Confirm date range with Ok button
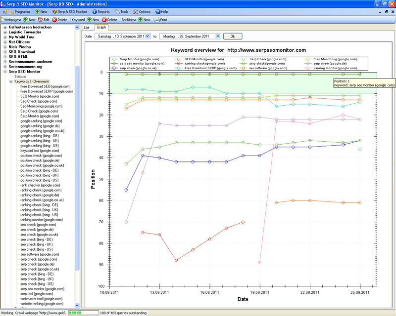This screenshot has height=316, width=396. pos(233,36)
